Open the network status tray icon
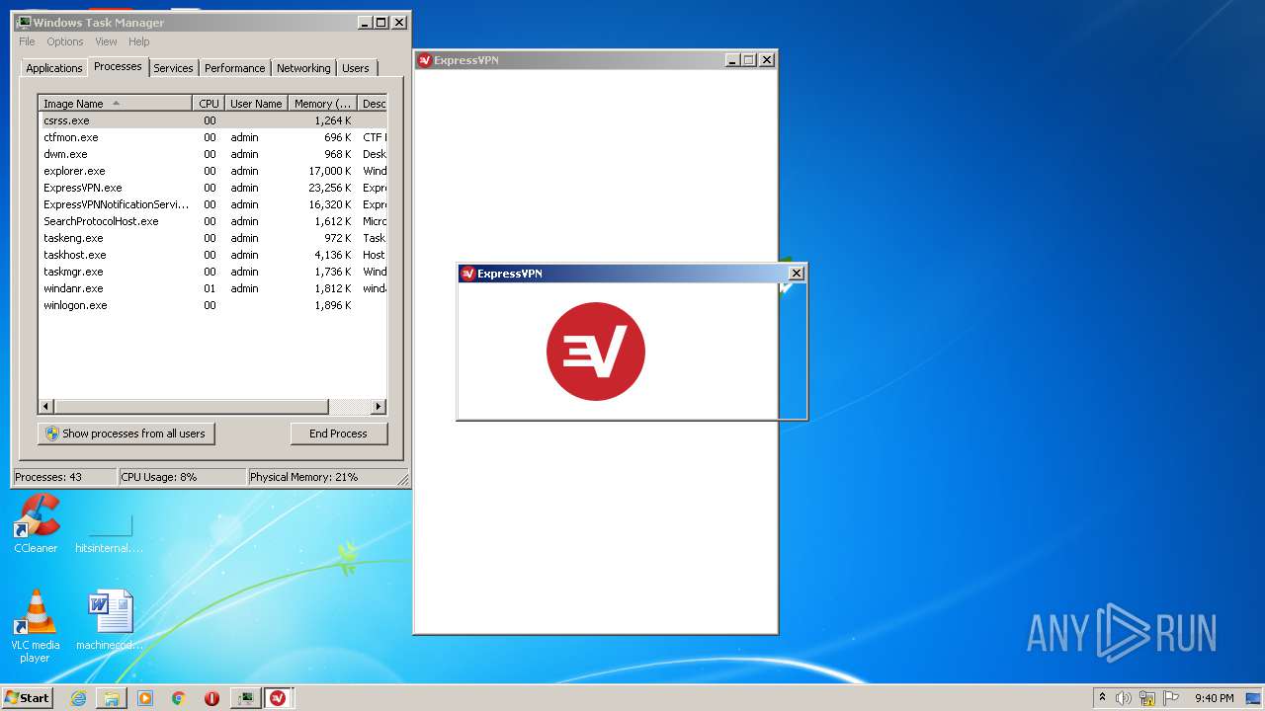This screenshot has height=711, width=1265. (x=1147, y=698)
